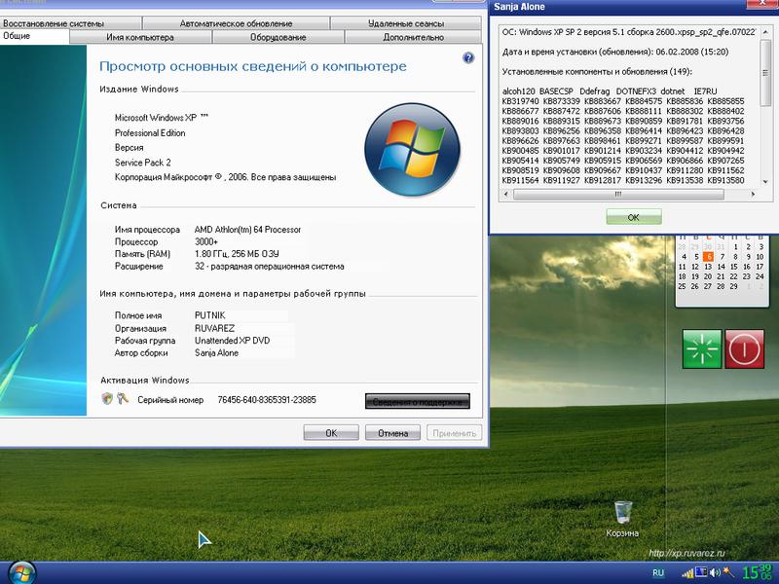This screenshot has height=584, width=779.
Task: Click the processor value 3000+
Action: pos(206,241)
